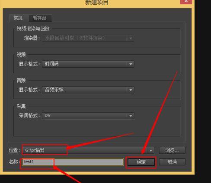The width and height of the screenshot is (211, 183).
Task: Open the video 显示格式 时间码 dropdown
Action: click(x=88, y=64)
